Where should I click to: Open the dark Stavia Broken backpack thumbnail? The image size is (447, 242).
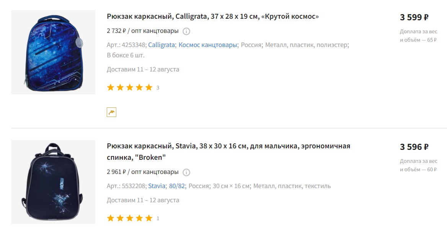[53, 182]
